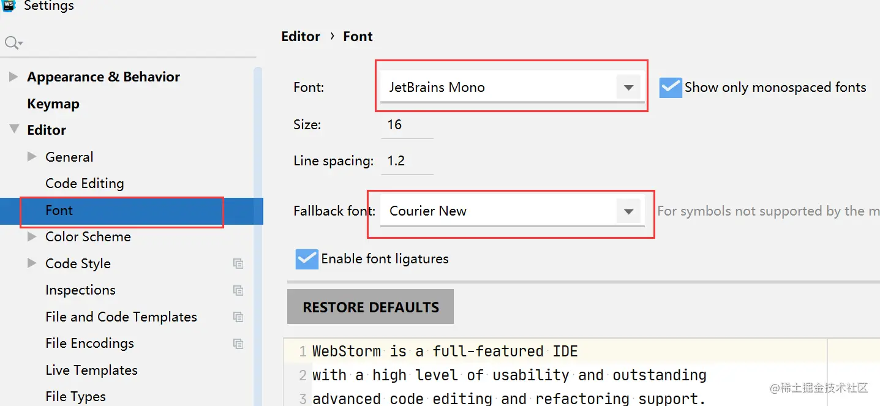The height and width of the screenshot is (406, 880).
Task: Select Code Editing in the settings tree
Action: pyautogui.click(x=85, y=184)
